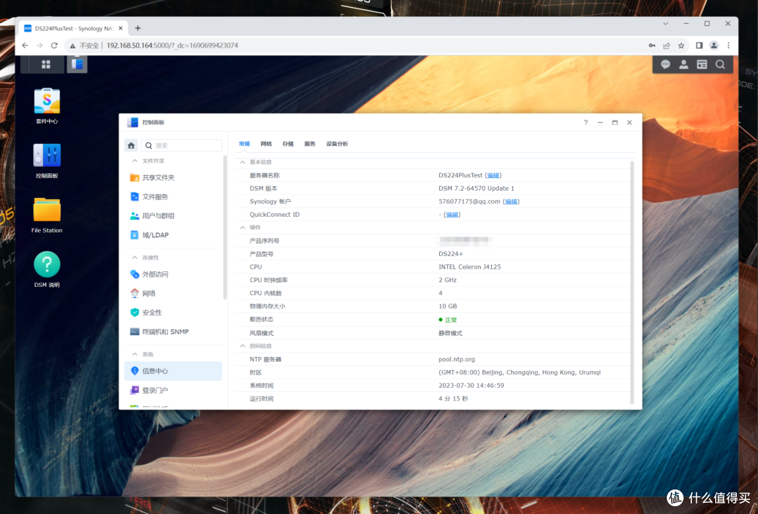Click the search magnifier on the taskbar
This screenshot has width=758, height=514.
720,64
